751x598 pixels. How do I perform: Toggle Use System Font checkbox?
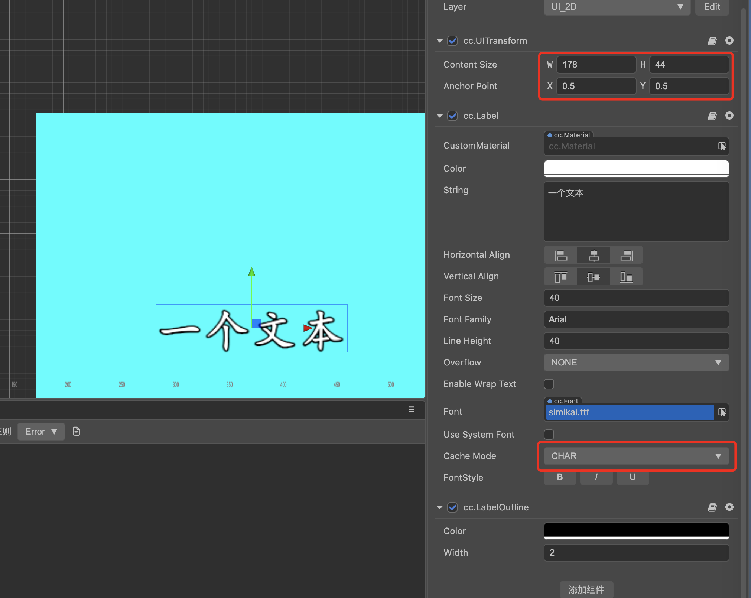coord(549,434)
